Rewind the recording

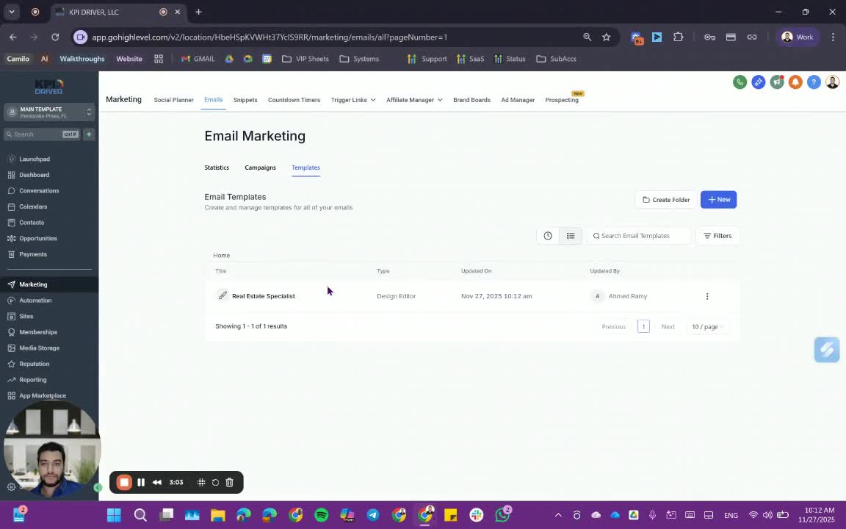(157, 482)
